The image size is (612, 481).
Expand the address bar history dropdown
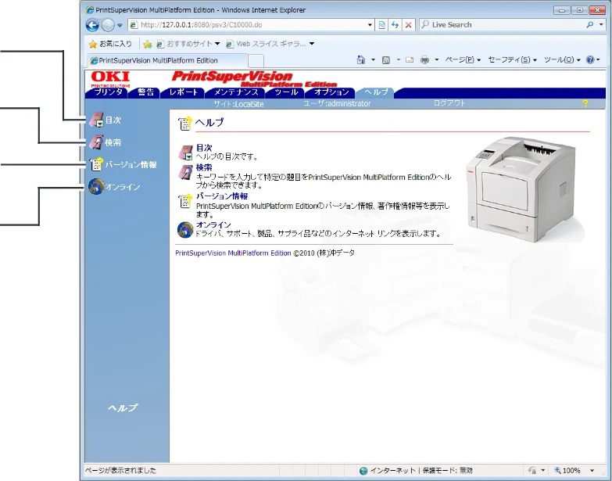tap(370, 25)
